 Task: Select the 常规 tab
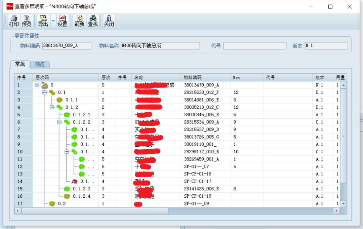coord(20,64)
